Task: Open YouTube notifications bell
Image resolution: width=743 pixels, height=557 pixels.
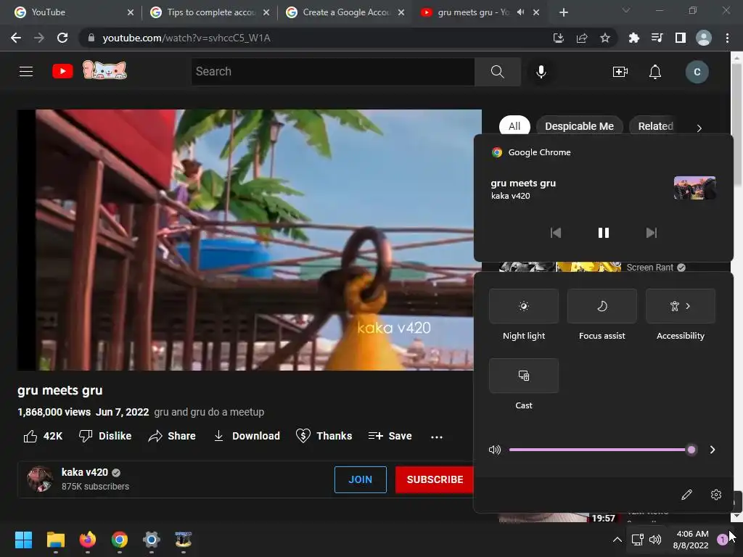Action: (x=655, y=72)
